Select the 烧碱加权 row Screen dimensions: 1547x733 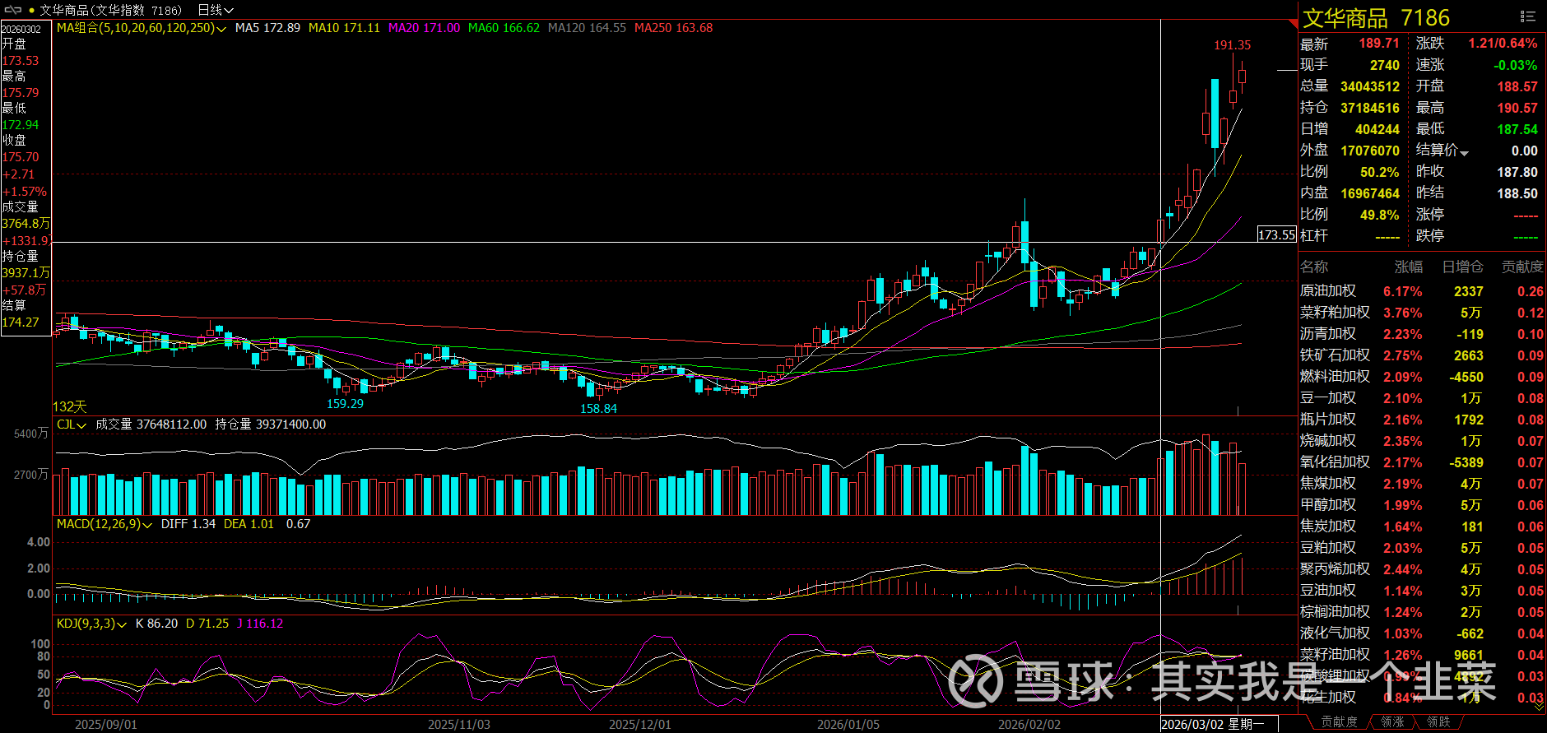[1422, 441]
